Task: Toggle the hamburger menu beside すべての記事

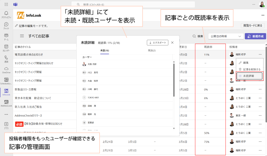Action: [x=22, y=36]
